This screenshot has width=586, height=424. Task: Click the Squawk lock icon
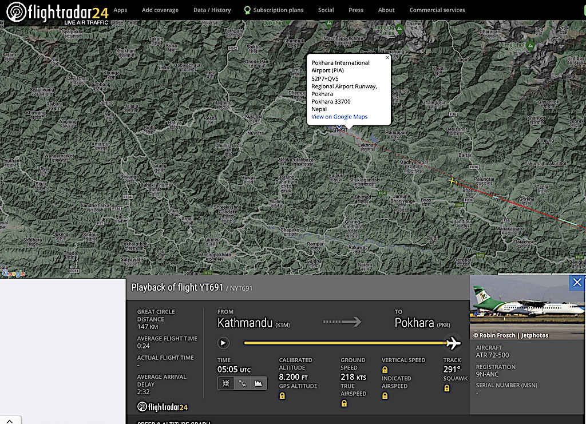(x=446, y=388)
